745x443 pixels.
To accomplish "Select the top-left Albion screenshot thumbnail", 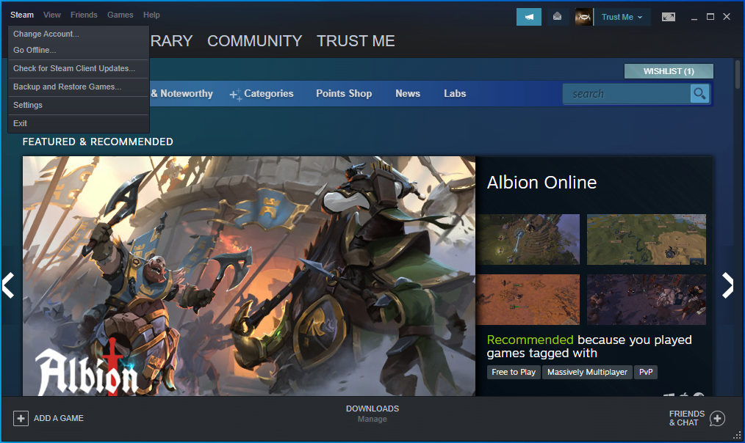I will [x=528, y=240].
